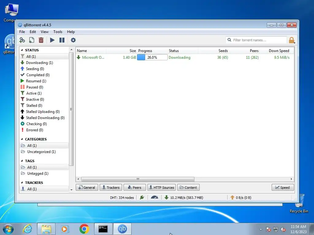Open the Edit menu

33,32
